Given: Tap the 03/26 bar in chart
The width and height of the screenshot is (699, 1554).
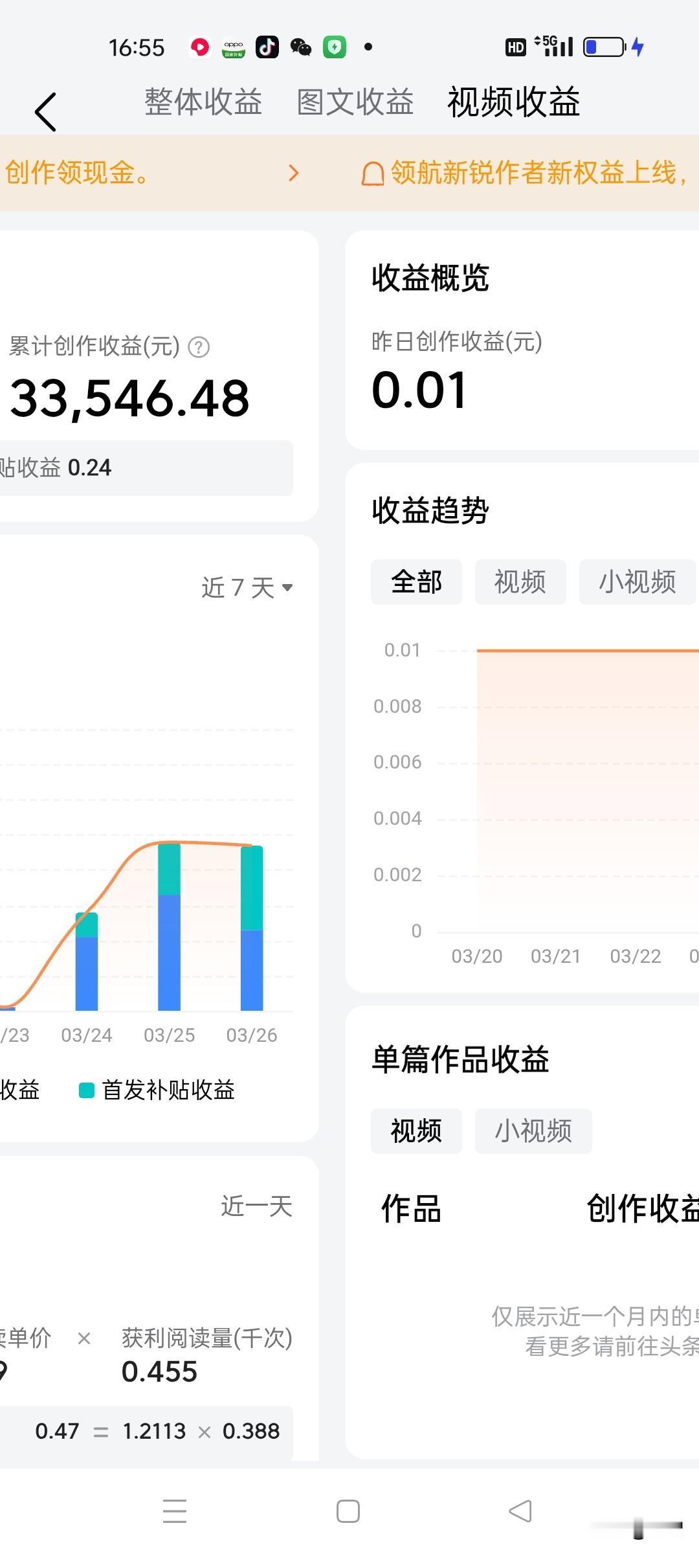Looking at the screenshot, I should 252,928.
